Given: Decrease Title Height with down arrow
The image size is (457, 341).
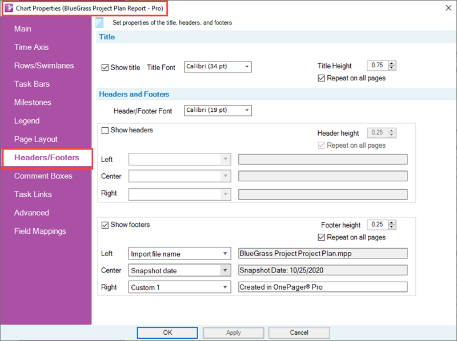Looking at the screenshot, I should click(x=392, y=68).
